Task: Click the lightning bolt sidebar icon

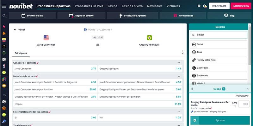Action: (4, 27)
